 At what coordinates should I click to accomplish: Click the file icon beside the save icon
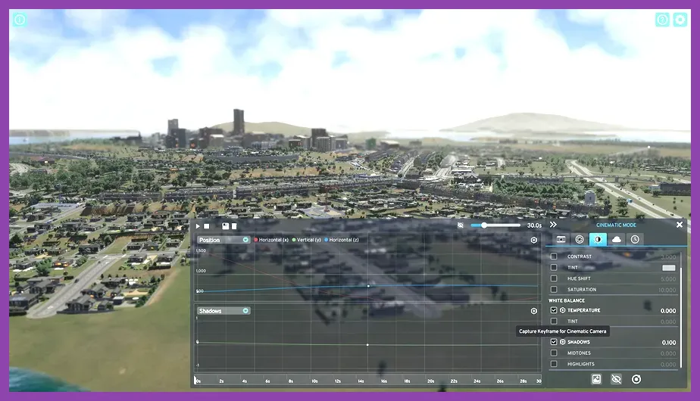pos(234,226)
